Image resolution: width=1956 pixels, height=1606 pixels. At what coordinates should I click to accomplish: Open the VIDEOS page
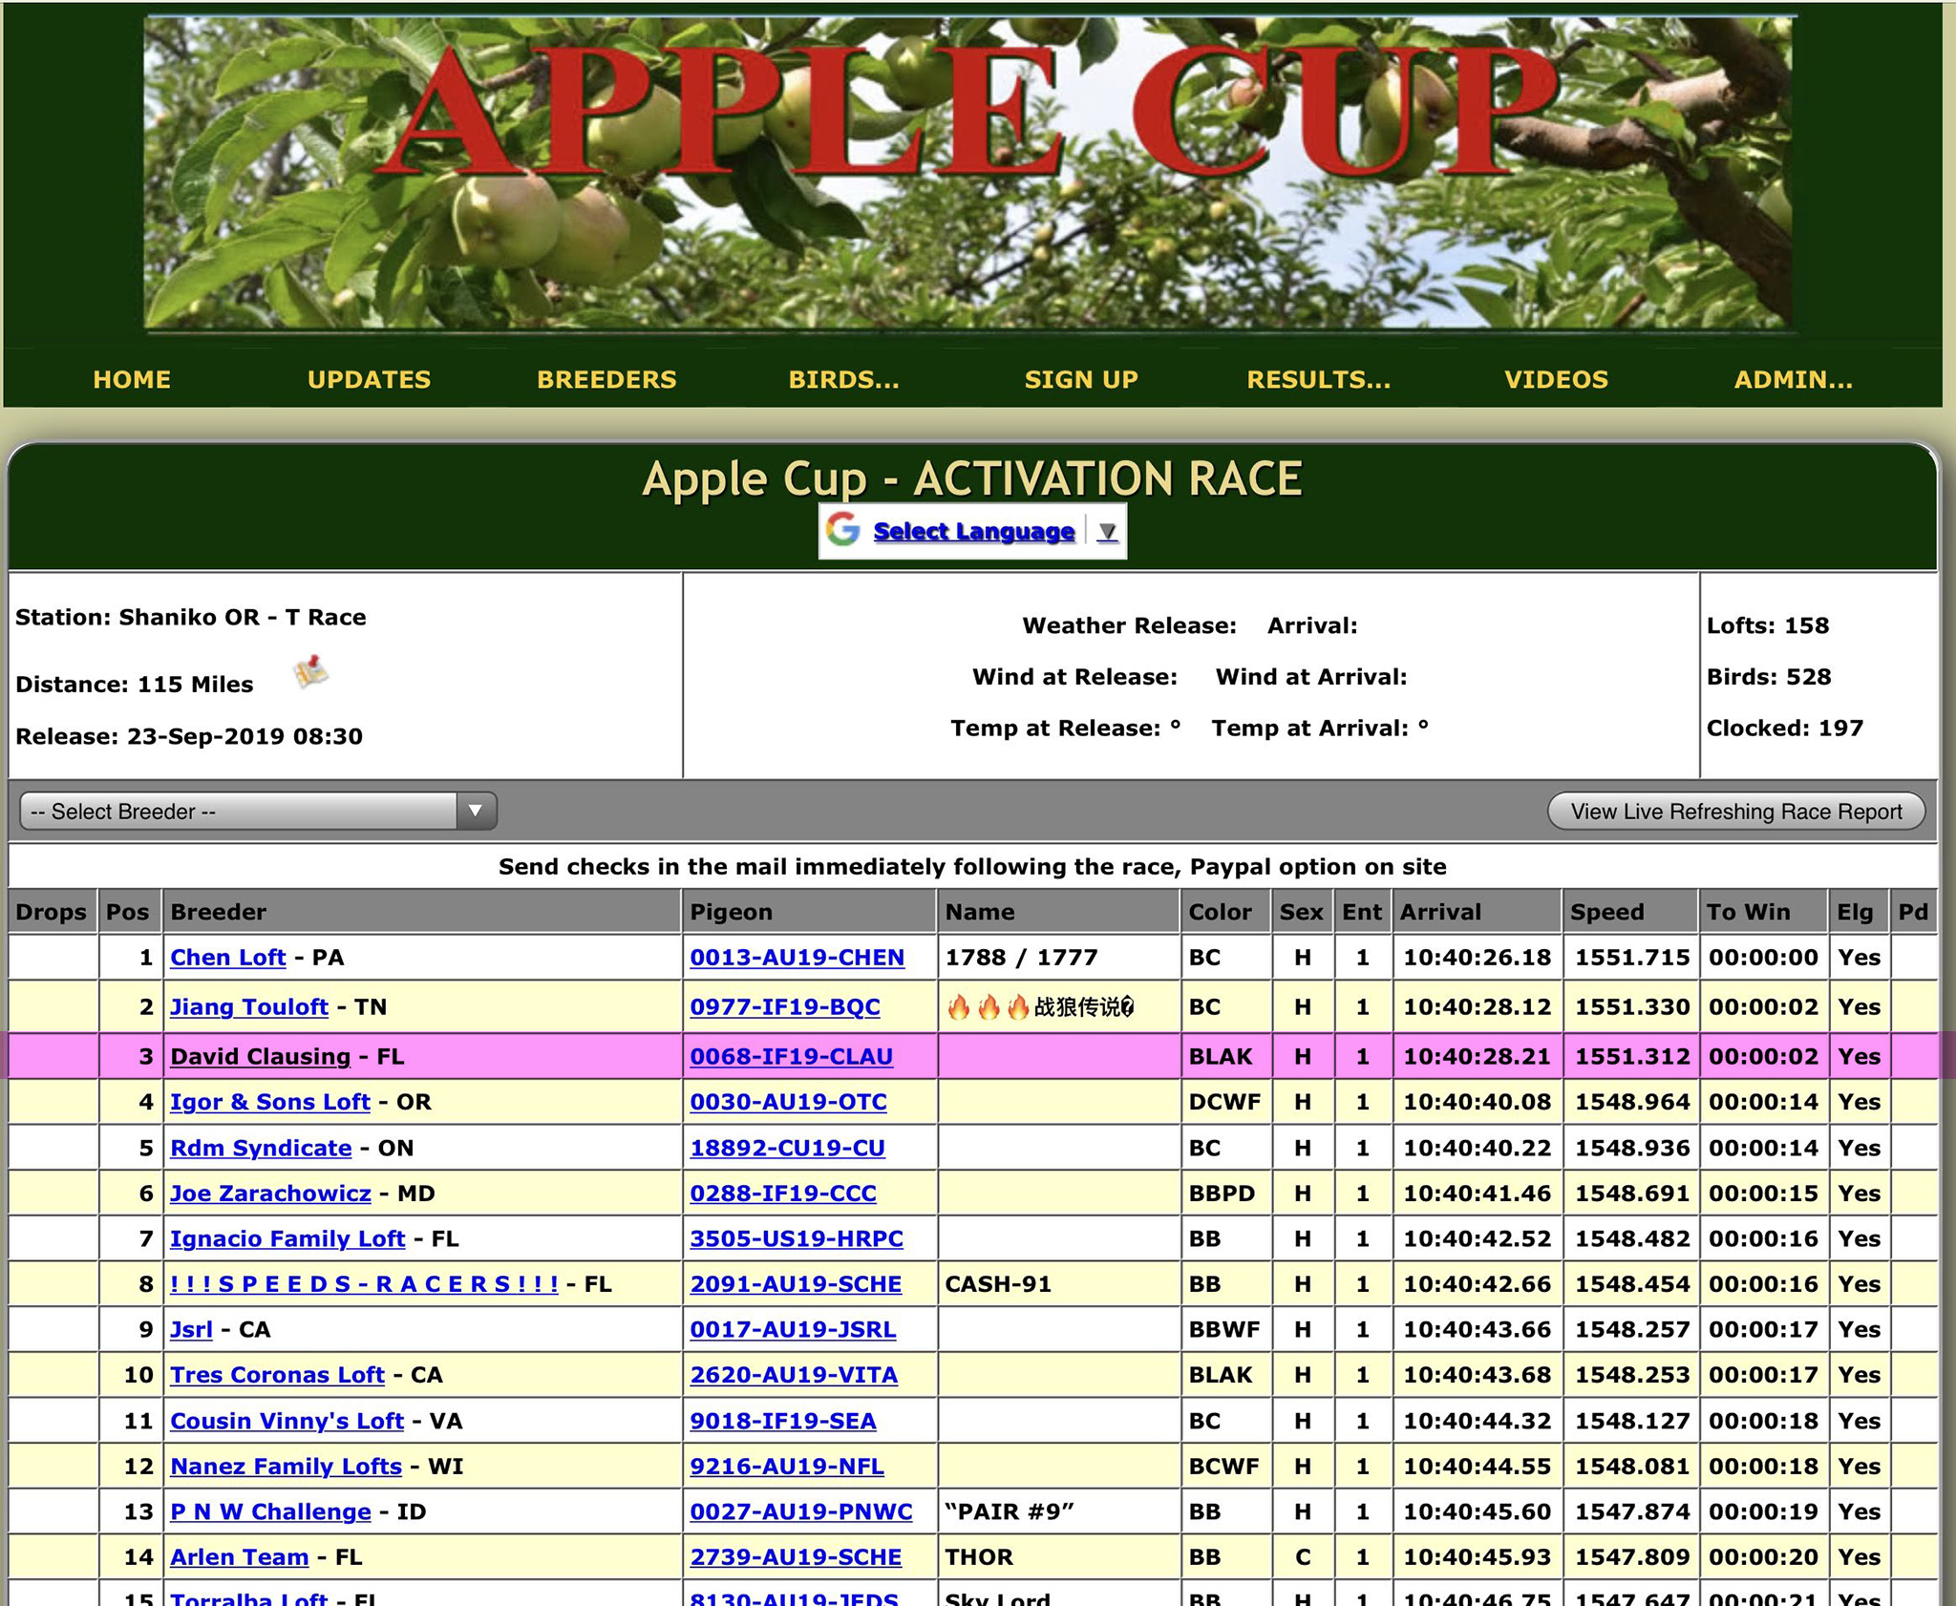(x=1556, y=379)
